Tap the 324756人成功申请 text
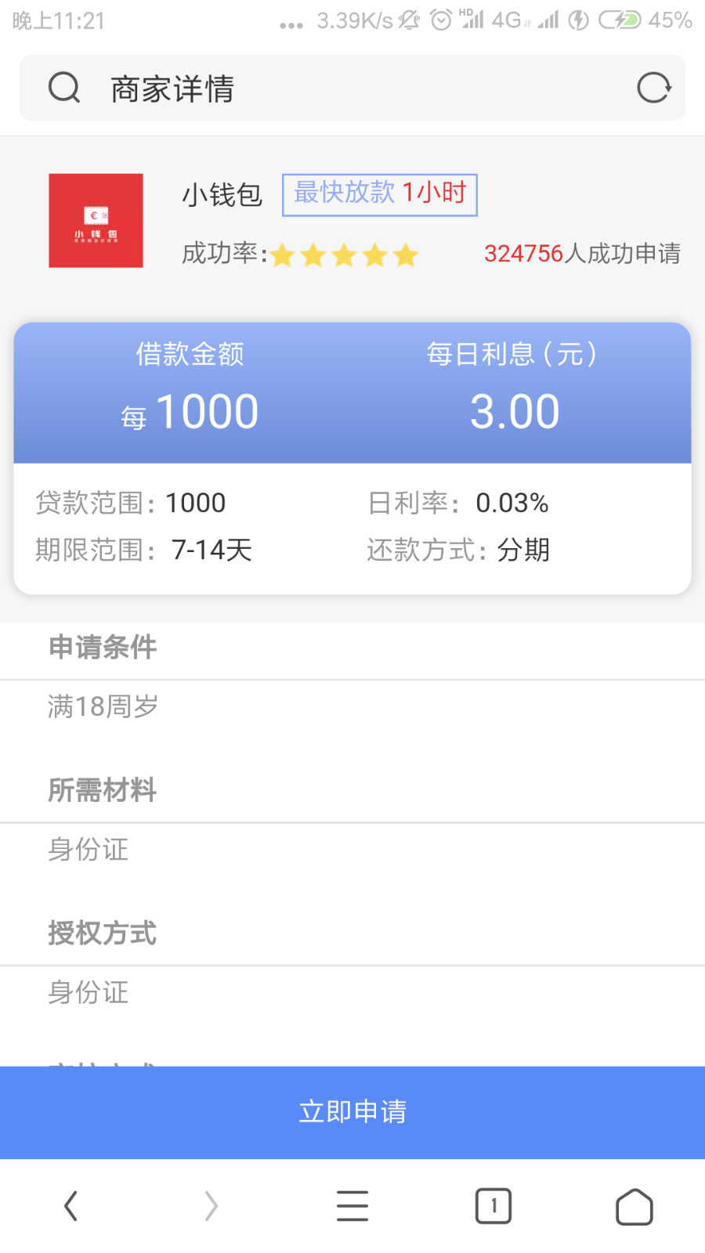The image size is (705, 1253). (582, 254)
